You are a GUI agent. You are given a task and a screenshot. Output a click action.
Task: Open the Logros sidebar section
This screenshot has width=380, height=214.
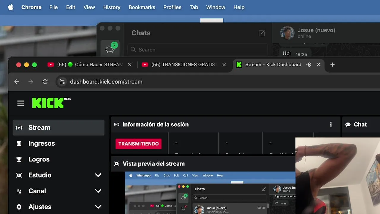click(58, 159)
